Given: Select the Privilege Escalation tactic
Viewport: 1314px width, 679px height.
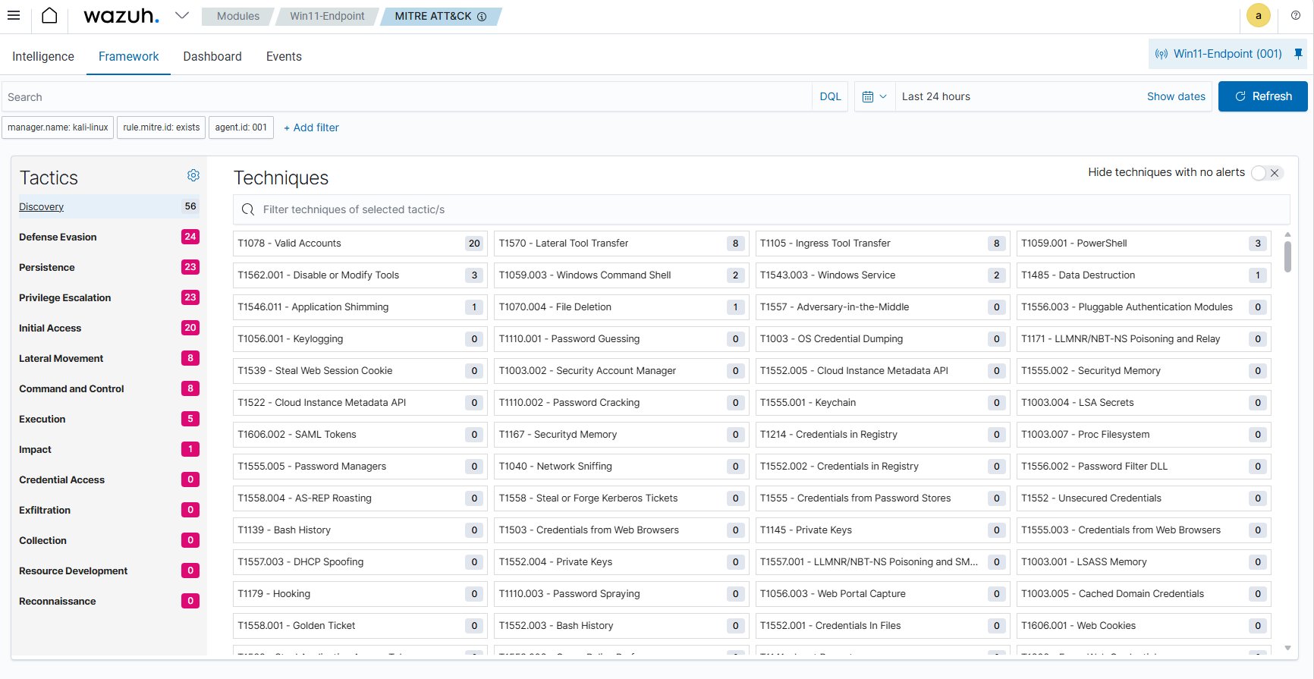Looking at the screenshot, I should click(x=108, y=297).
